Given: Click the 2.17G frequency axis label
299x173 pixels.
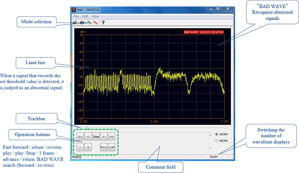Looking at the screenshot, I should click(x=224, y=121).
